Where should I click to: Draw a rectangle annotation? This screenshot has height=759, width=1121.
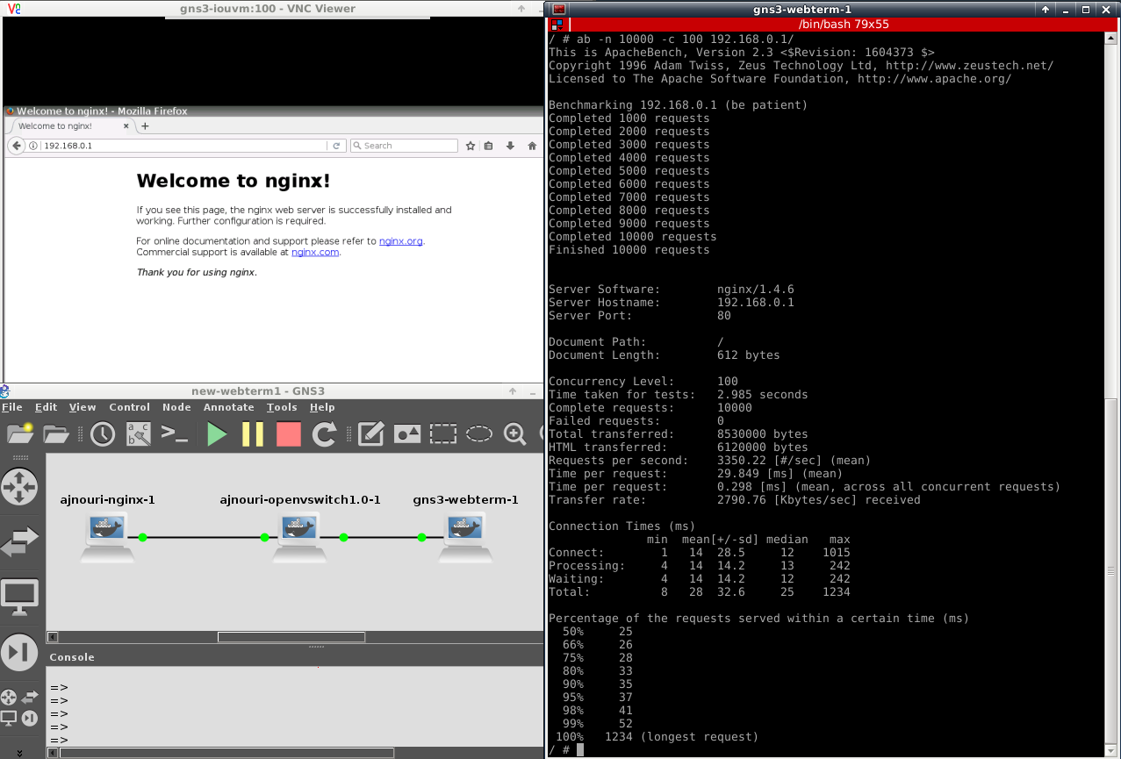pyautogui.click(x=442, y=433)
